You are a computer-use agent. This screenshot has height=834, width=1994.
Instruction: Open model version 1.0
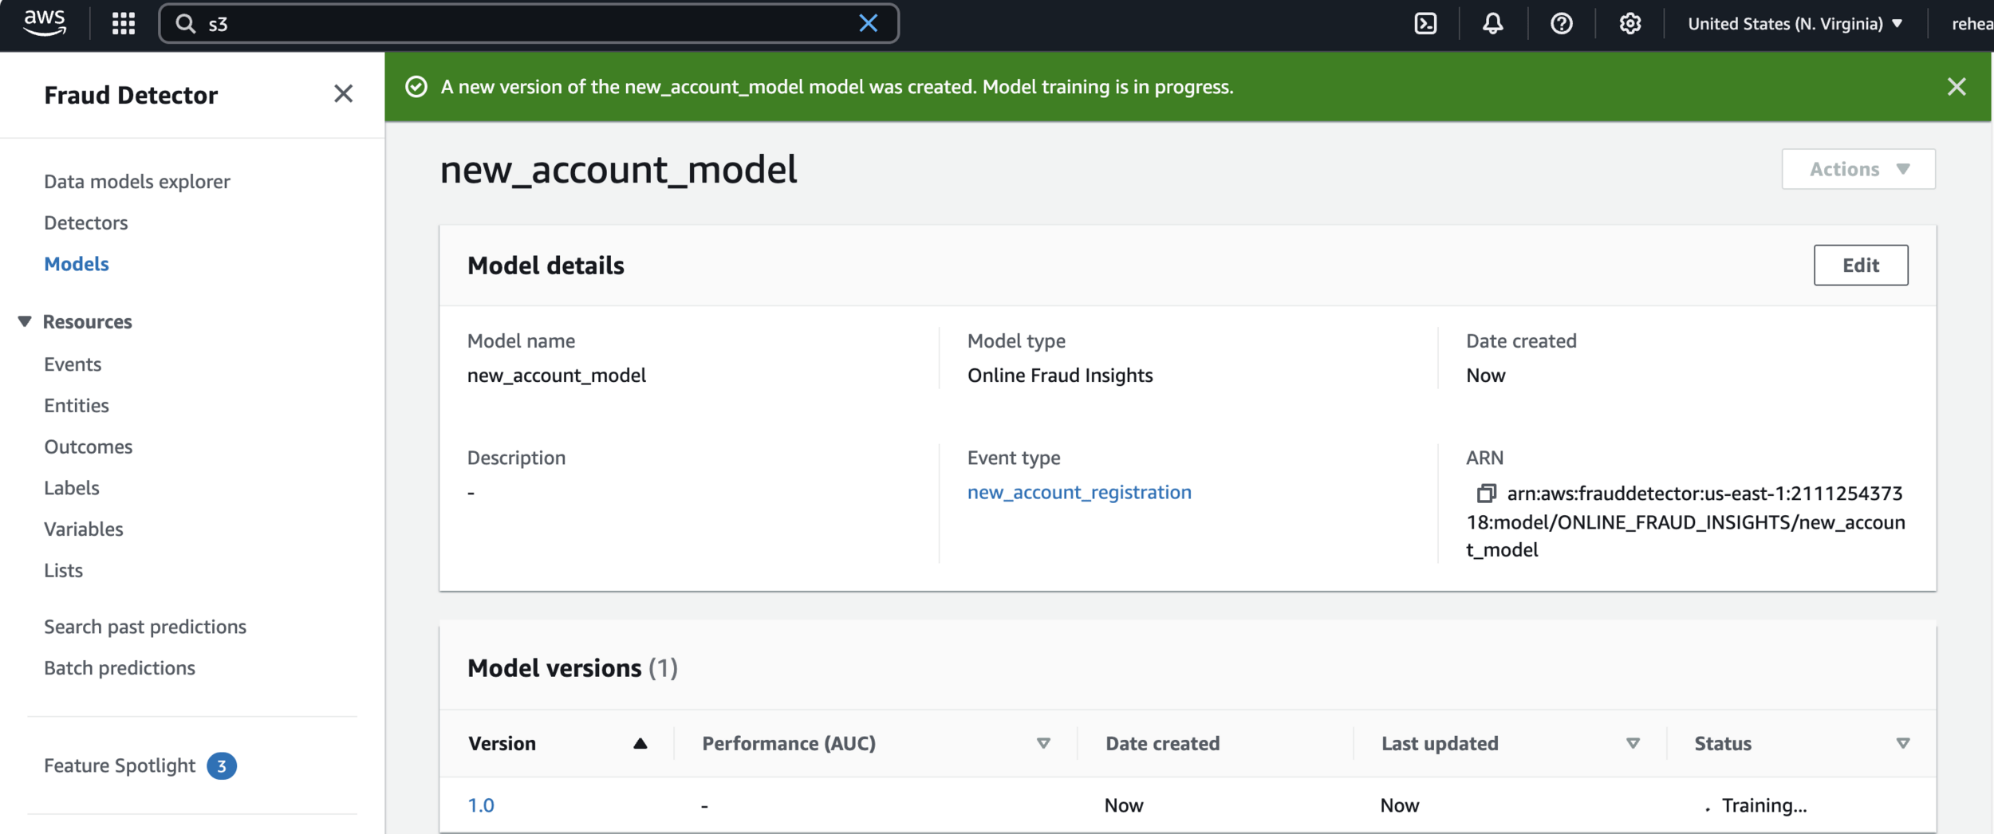click(x=481, y=805)
